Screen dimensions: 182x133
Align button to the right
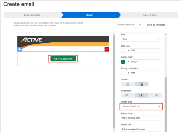point(155,95)
